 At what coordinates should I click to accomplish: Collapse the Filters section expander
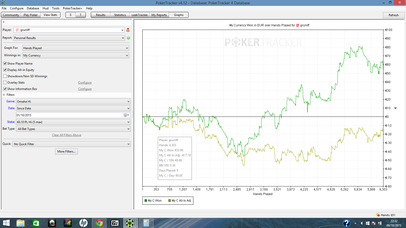(x=4, y=95)
